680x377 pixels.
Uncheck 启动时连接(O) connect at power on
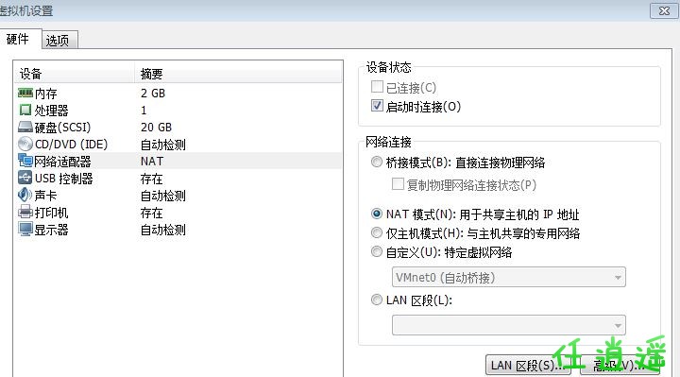[x=377, y=106]
